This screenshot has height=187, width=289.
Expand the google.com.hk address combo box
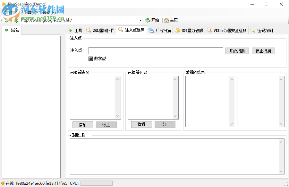(x=140, y=20)
